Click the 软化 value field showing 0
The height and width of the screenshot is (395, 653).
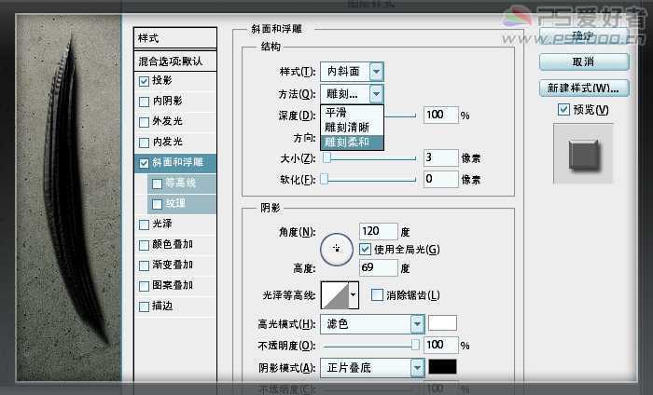pos(441,179)
